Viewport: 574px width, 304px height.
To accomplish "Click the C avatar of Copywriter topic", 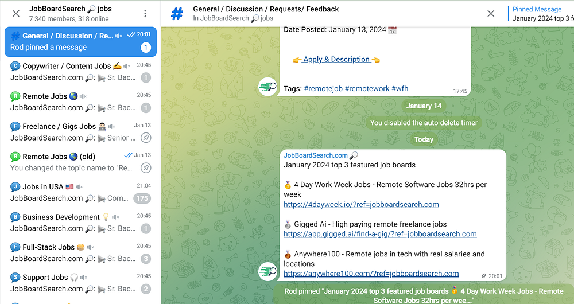I will [x=15, y=66].
